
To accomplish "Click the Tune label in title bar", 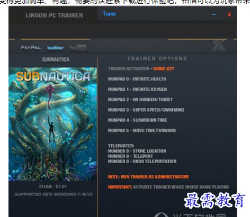I will coord(109,14).
